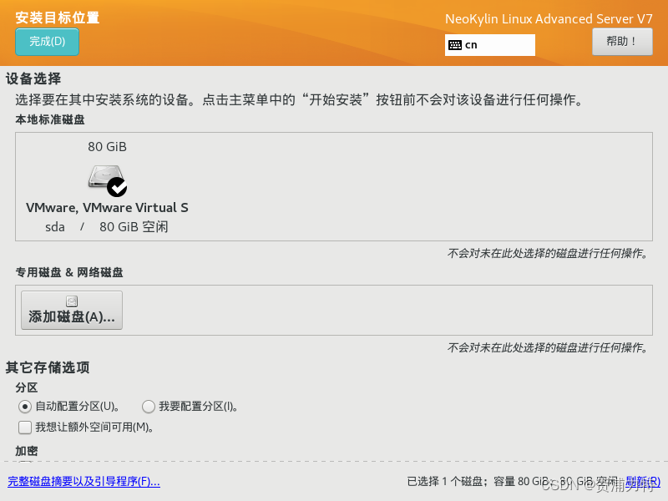Click the checkmark badge on the sda disk
The width and height of the screenshot is (668, 501).
coord(117,187)
